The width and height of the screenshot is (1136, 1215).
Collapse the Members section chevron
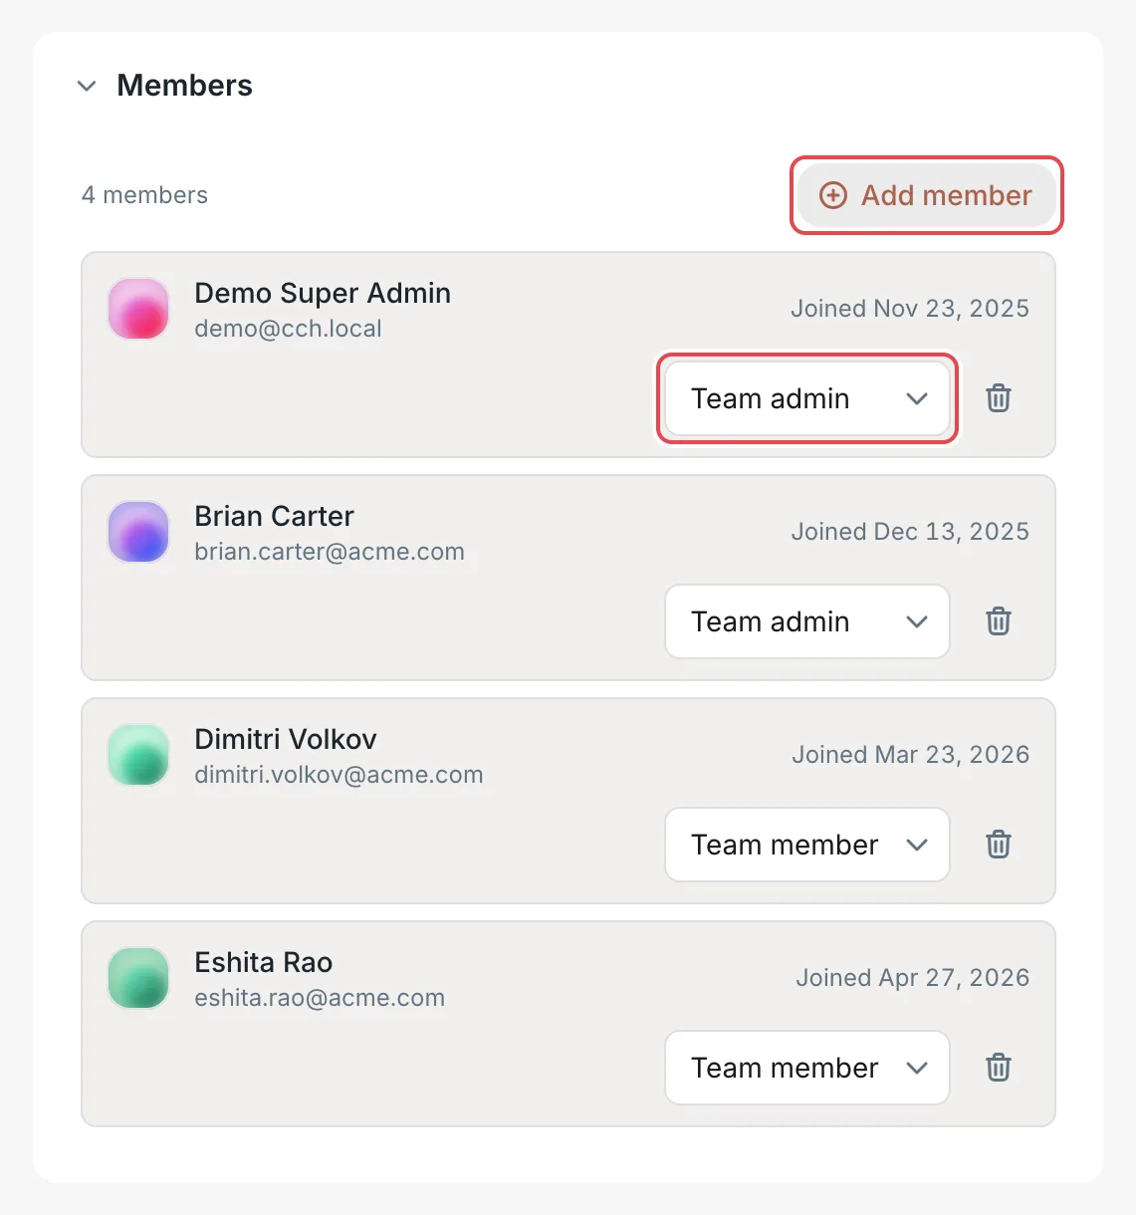[87, 87]
